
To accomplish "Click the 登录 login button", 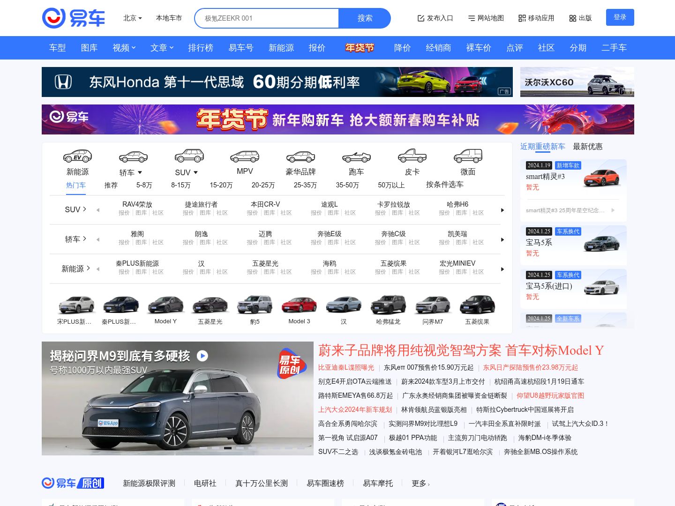I will [620, 17].
